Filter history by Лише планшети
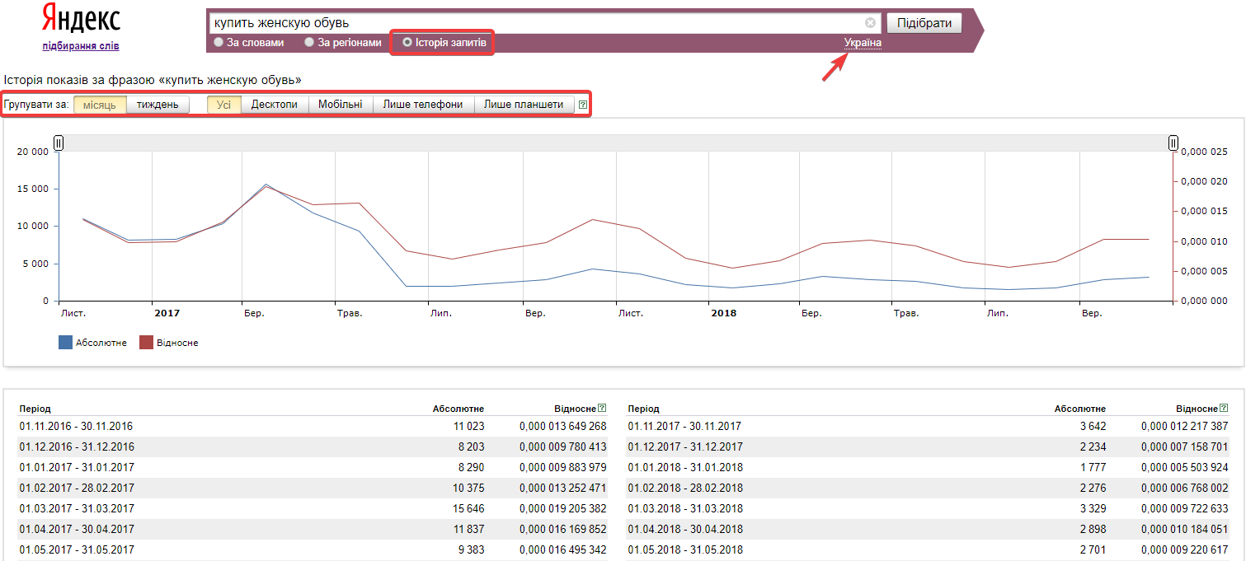 coord(524,105)
